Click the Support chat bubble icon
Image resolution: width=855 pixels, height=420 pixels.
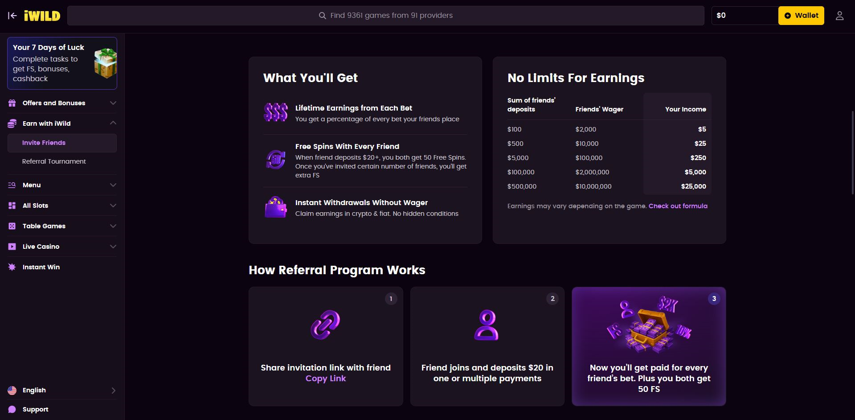click(12, 409)
